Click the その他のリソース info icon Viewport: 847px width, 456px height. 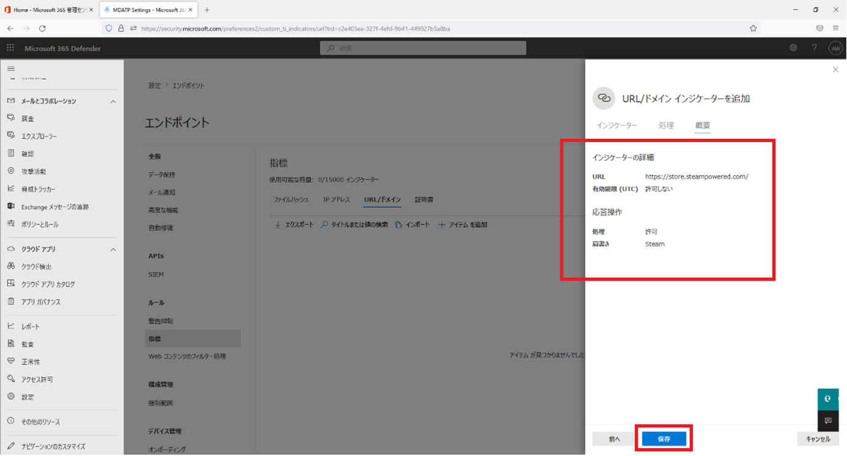point(10,422)
